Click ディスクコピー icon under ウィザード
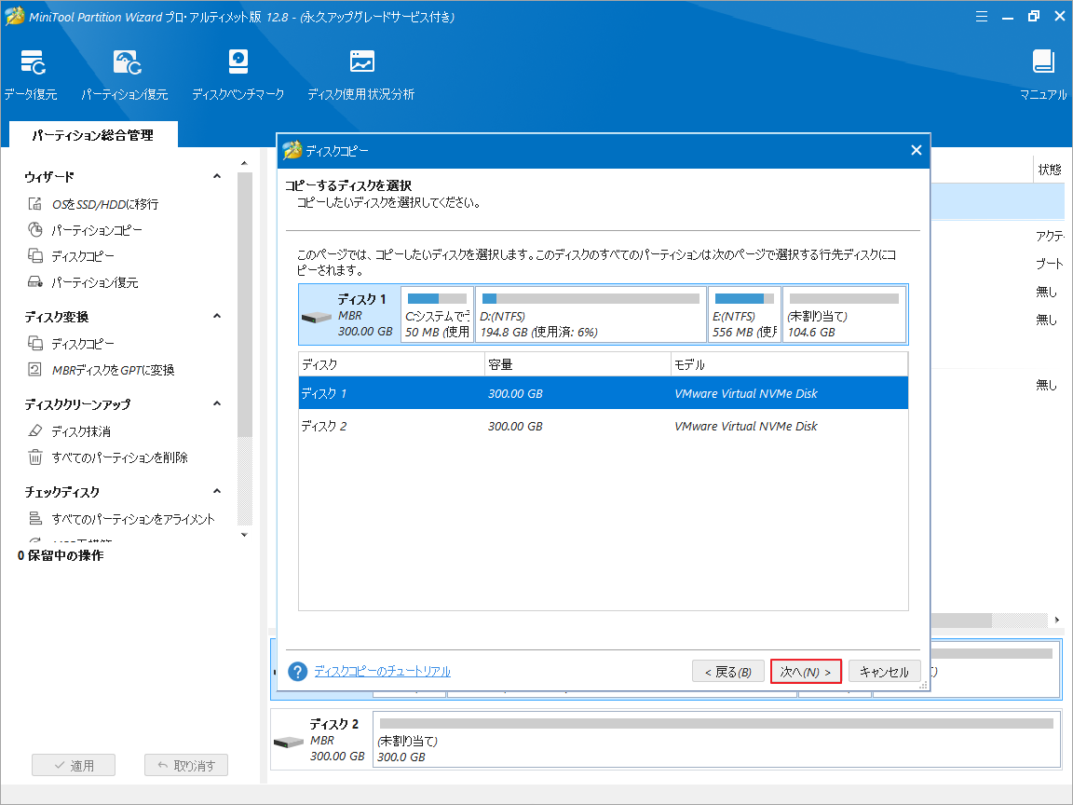1073x805 pixels. click(34, 255)
